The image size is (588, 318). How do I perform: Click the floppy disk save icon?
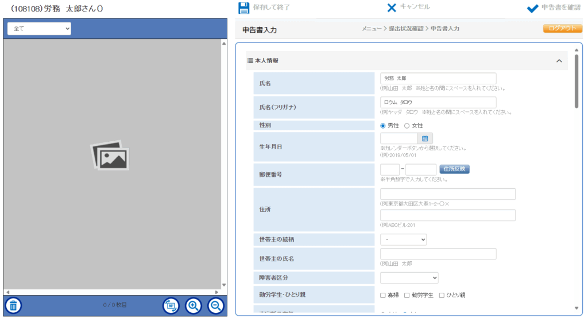(243, 8)
